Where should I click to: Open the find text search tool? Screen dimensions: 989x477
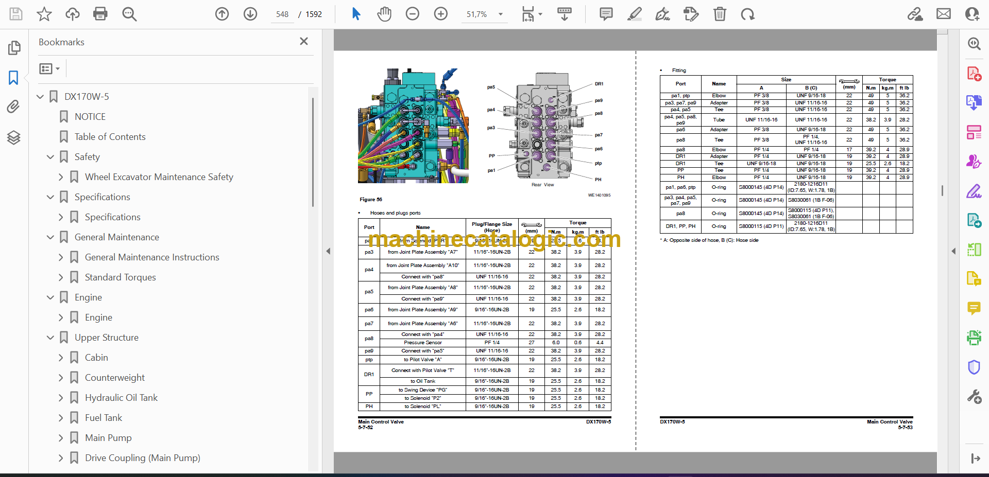point(129,14)
